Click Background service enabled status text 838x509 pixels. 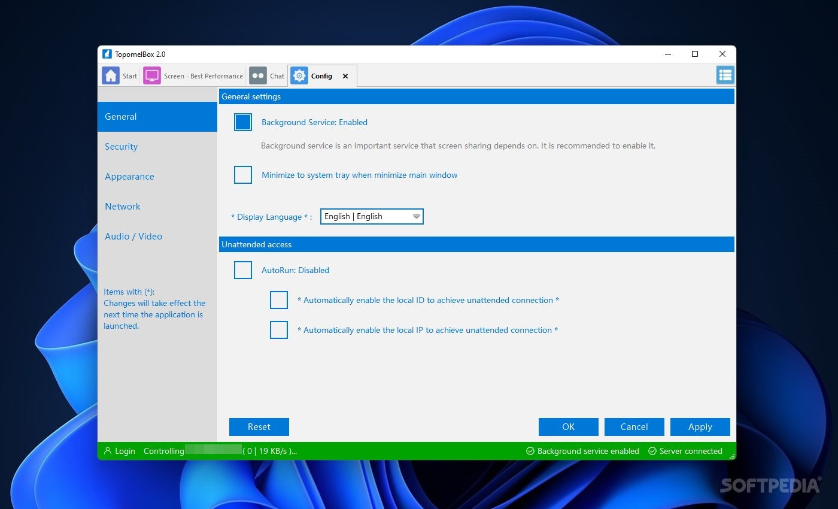[588, 451]
